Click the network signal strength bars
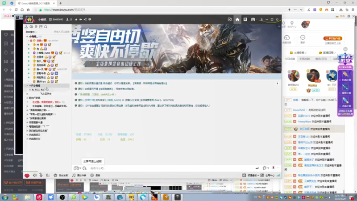The height and width of the screenshot is (201, 357). coord(278,175)
